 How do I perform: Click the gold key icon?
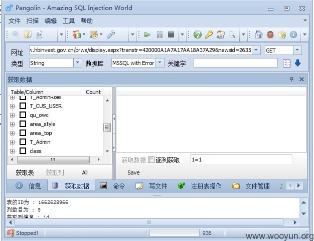click(x=209, y=34)
